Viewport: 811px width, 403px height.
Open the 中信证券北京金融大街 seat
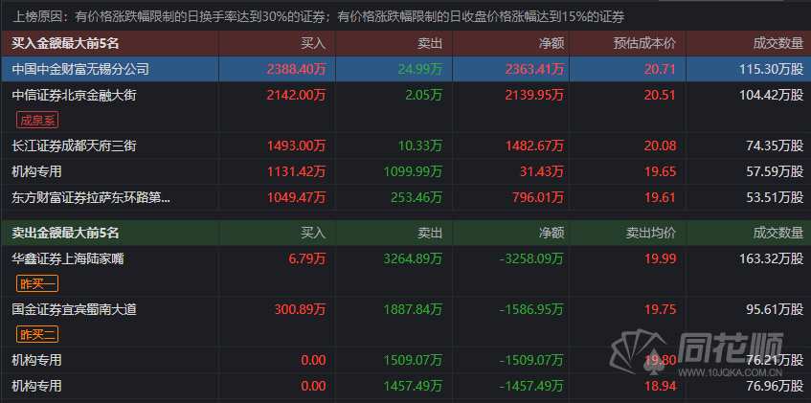(74, 95)
